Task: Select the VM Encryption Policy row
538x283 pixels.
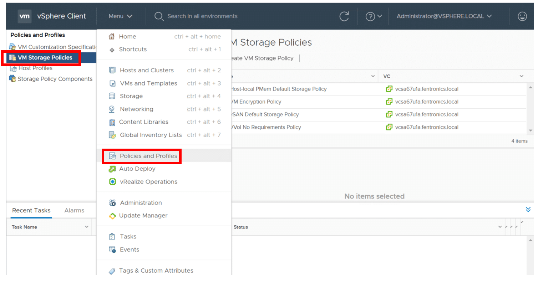Action: point(379,102)
